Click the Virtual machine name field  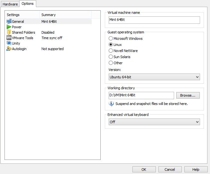click(154, 20)
